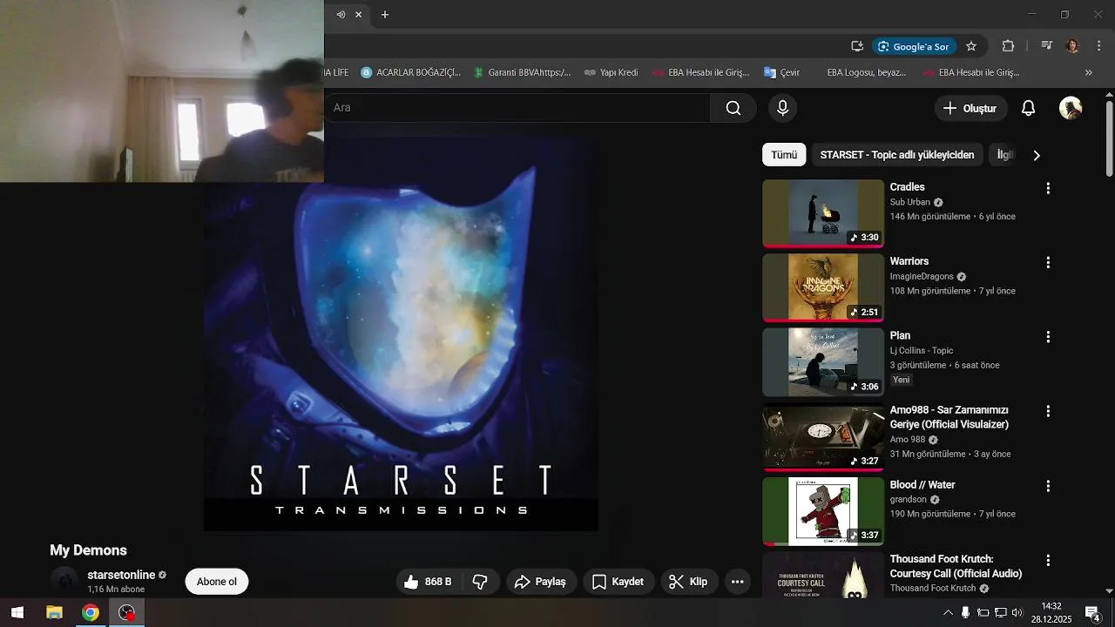Open Cradles video thumbnail
The height and width of the screenshot is (627, 1115).
click(x=823, y=214)
